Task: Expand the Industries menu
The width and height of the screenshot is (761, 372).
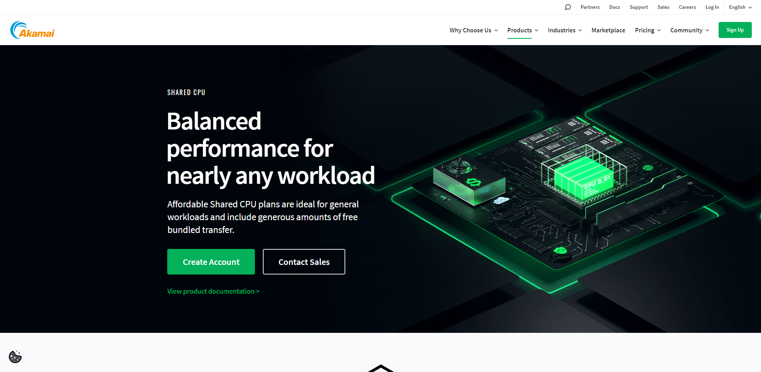Action: [565, 30]
